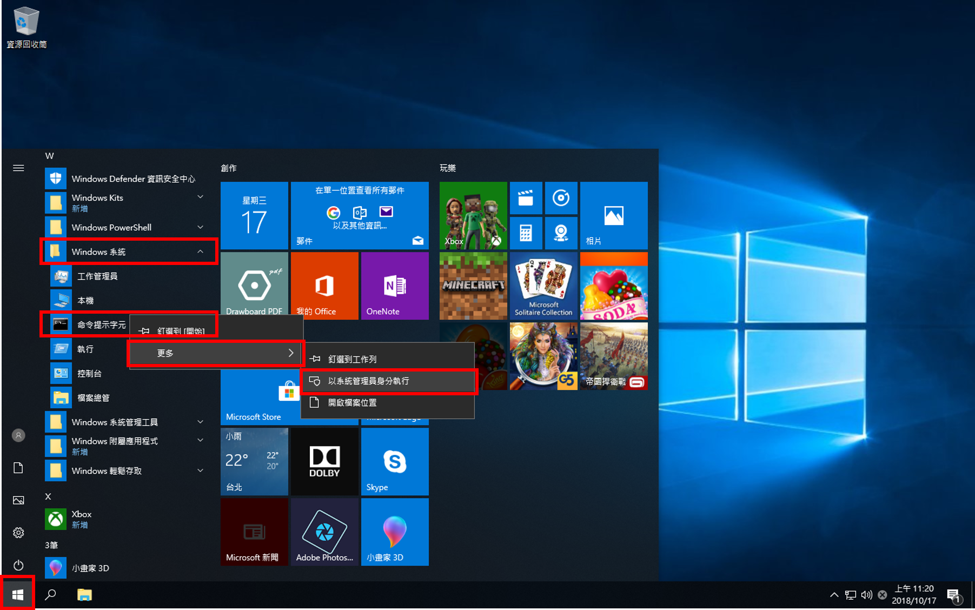Expand the Windows 輕鬆存取 folder
975x610 pixels.
(127, 470)
